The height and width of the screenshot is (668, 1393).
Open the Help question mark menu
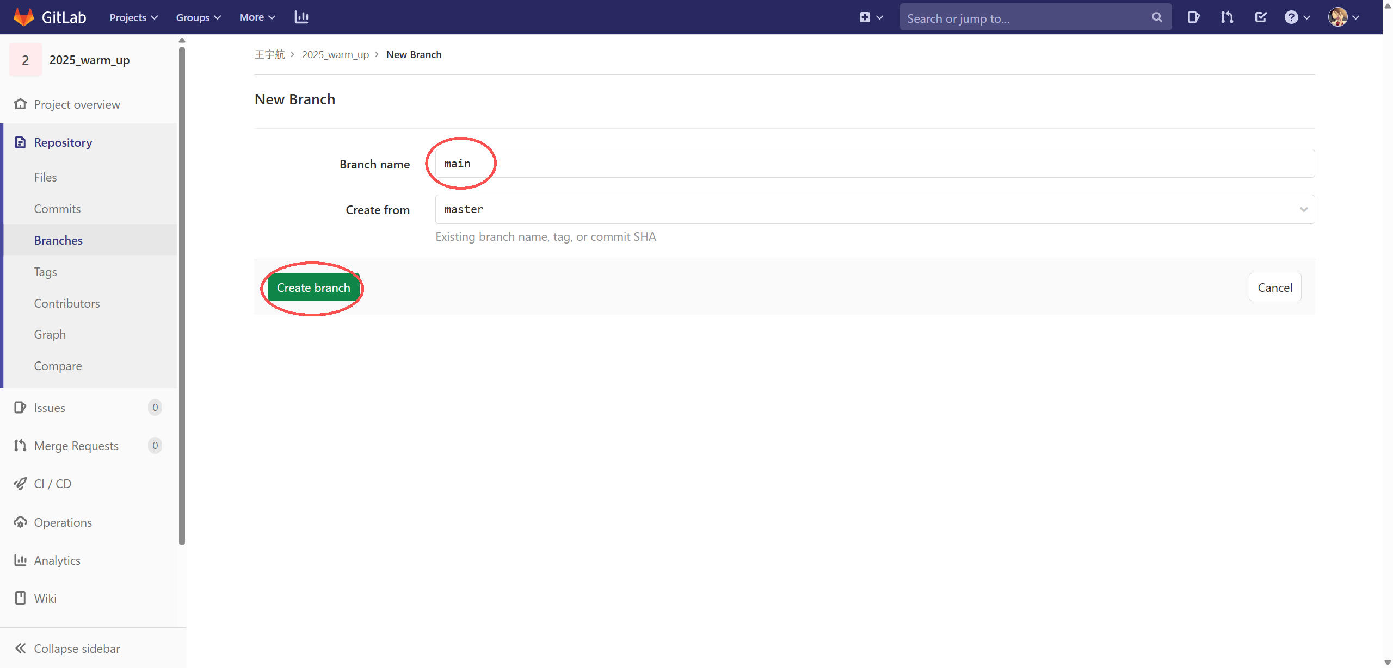point(1297,17)
